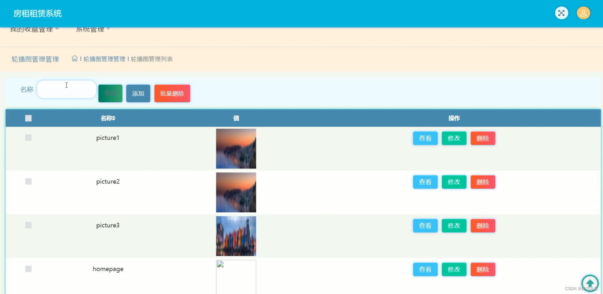Screen dimensions: 603x294
Task: Click the picture3 colorful buildings thumbnail
Action: pos(236,236)
